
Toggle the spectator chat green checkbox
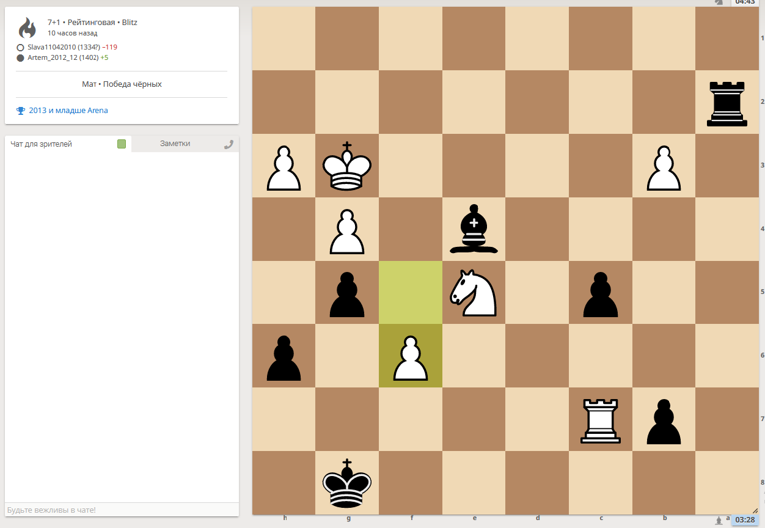[x=122, y=144]
